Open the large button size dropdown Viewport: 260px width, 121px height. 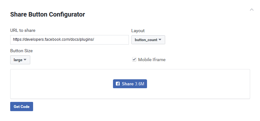[x=20, y=60]
